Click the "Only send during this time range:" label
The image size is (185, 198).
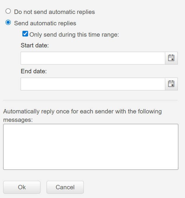click(x=74, y=35)
